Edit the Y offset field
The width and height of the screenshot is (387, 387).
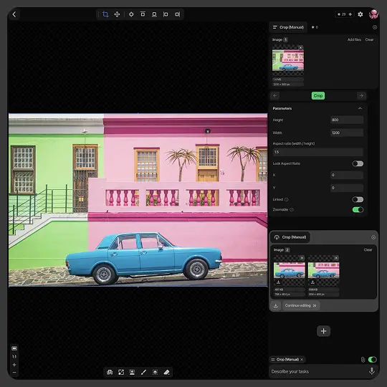tap(347, 188)
